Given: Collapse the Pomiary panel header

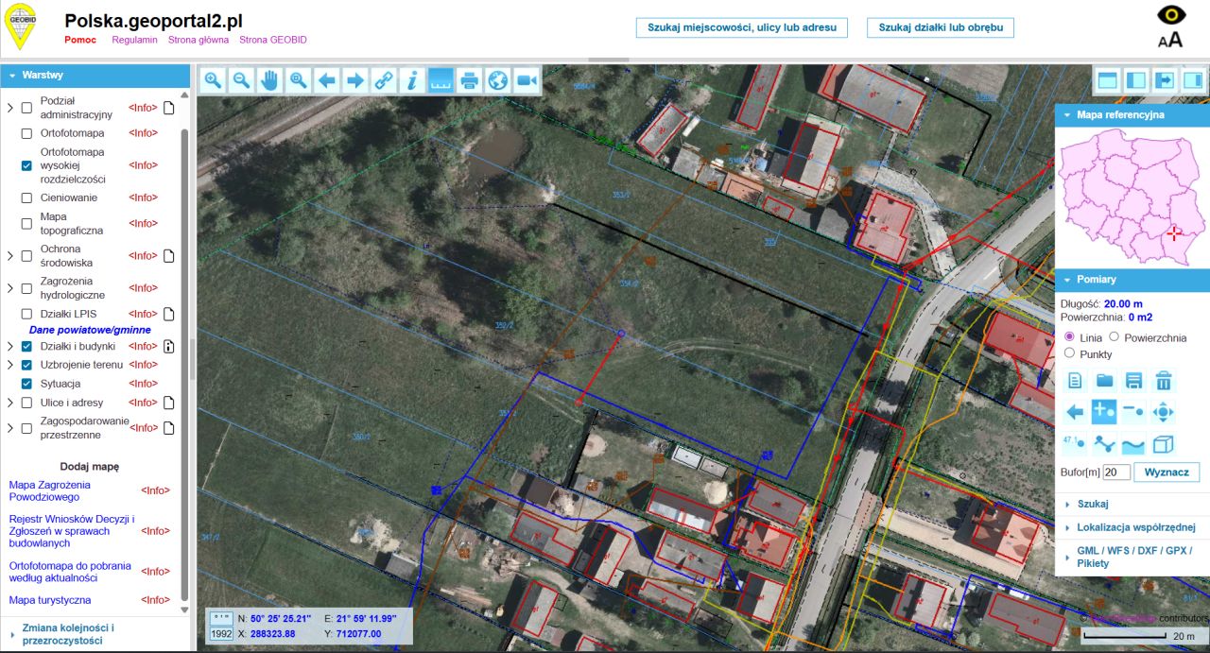Looking at the screenshot, I should (1132, 280).
